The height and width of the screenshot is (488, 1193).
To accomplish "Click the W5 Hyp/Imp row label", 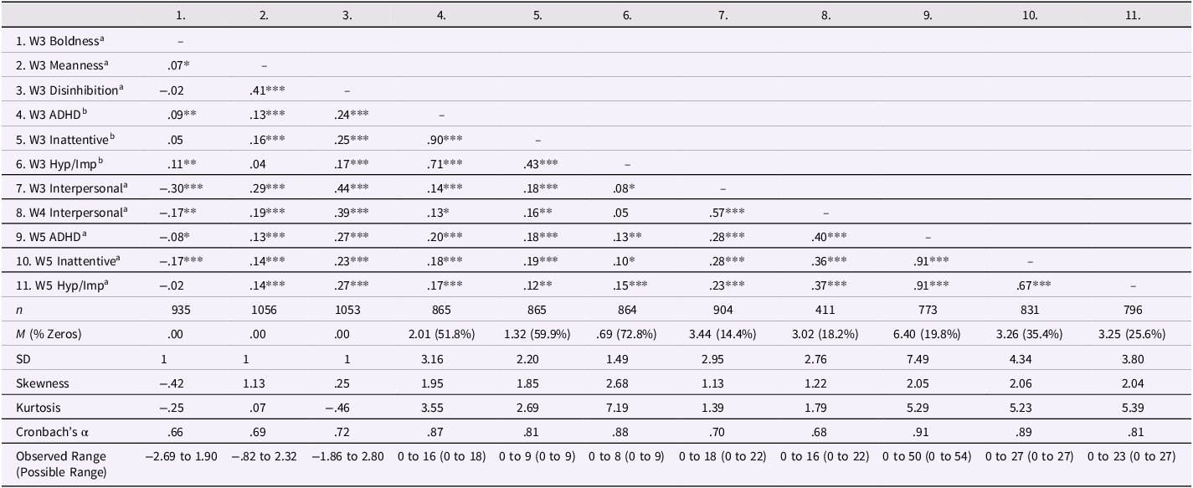I will (51, 285).
